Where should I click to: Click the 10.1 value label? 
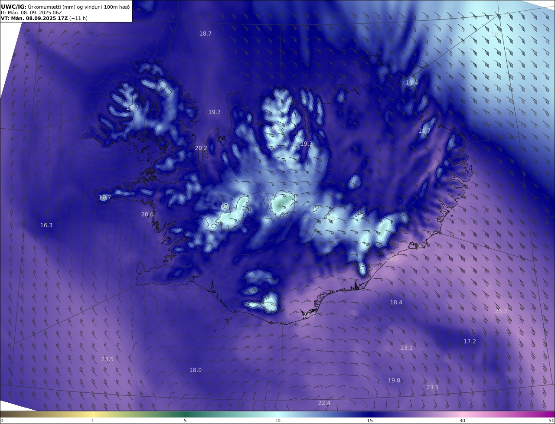[x=497, y=34]
